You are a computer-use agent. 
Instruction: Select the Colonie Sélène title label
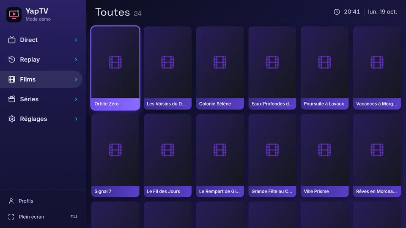pyautogui.click(x=215, y=104)
